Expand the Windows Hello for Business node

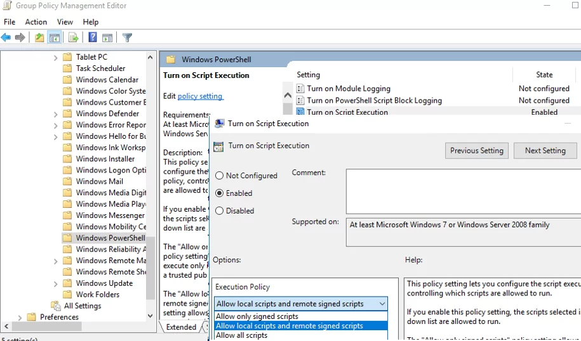click(x=56, y=137)
